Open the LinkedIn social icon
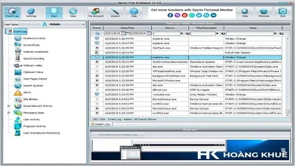This screenshot has height=166, width=295. pos(213,15)
